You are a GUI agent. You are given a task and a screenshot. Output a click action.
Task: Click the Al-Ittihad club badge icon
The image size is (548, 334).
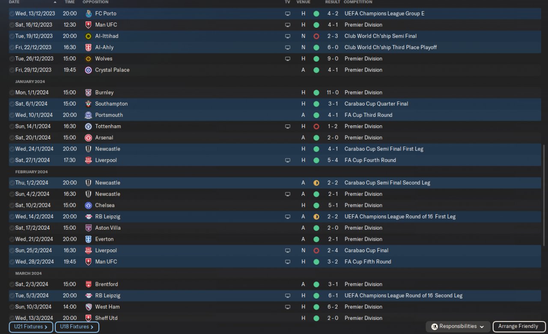click(x=88, y=36)
